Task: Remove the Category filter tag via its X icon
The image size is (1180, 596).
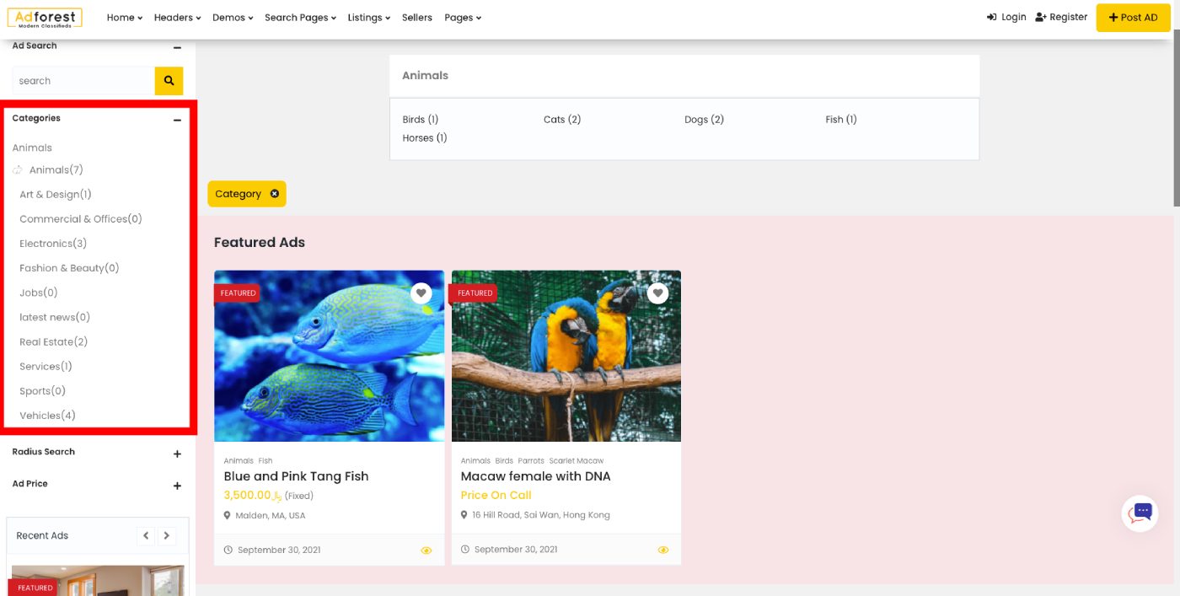Action: (275, 193)
